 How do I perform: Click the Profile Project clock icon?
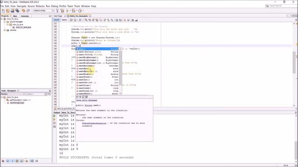point(80,11)
